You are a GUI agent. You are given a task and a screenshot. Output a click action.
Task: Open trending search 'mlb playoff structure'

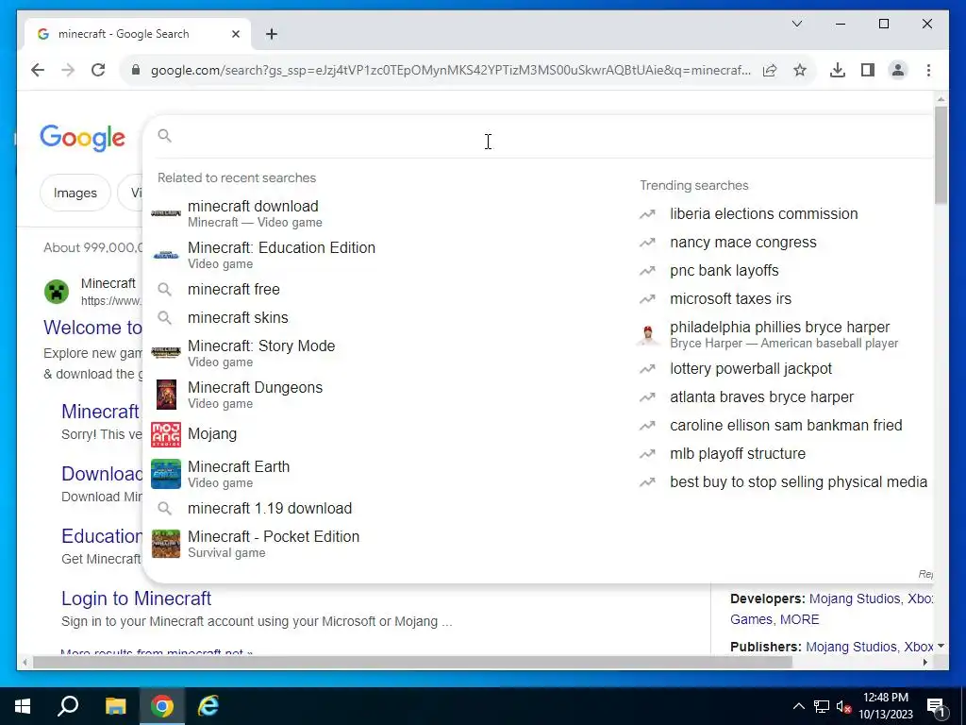tap(784, 454)
